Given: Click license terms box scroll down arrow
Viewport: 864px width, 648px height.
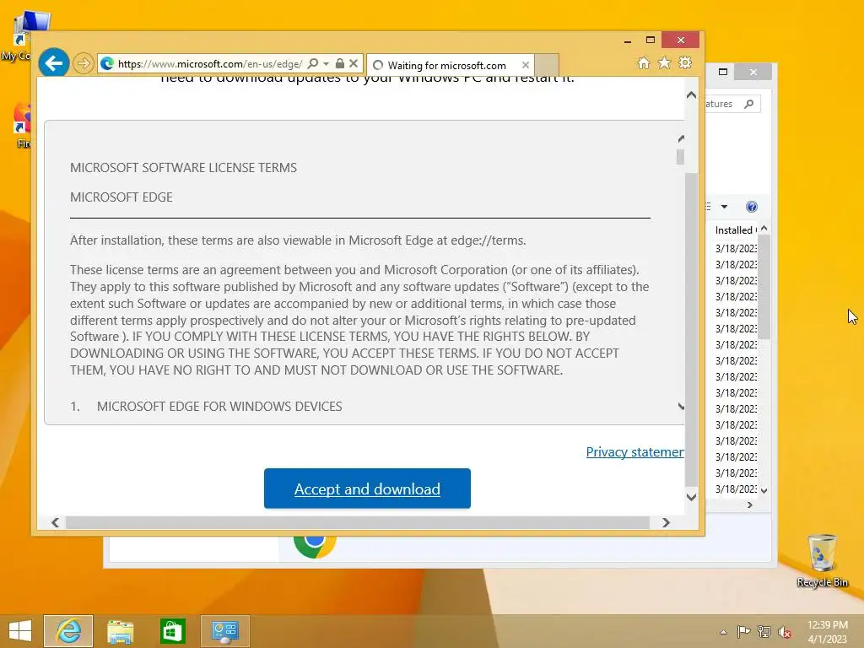Looking at the screenshot, I should click(x=681, y=407).
